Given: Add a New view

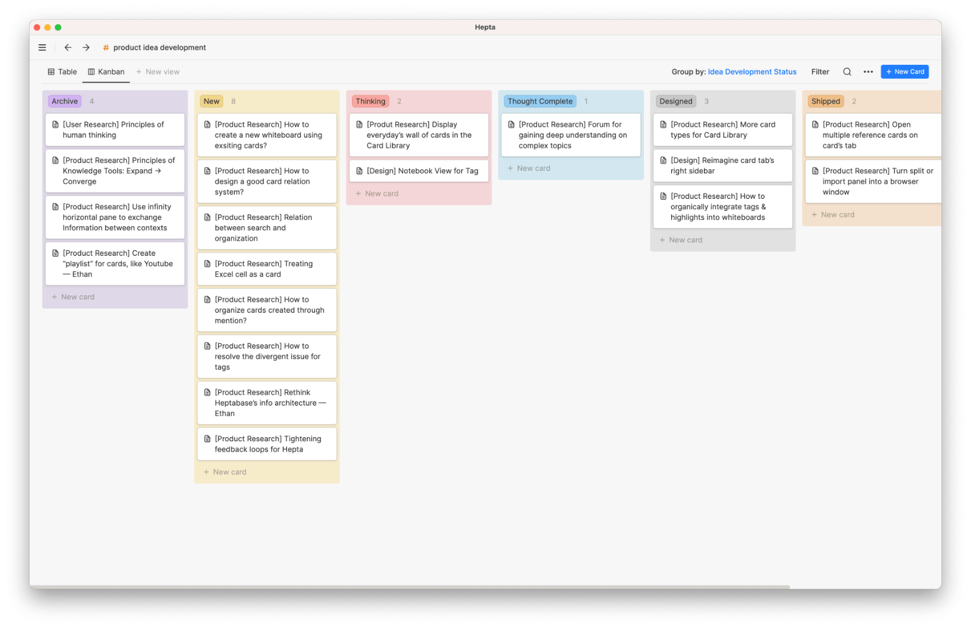Looking at the screenshot, I should pos(158,72).
